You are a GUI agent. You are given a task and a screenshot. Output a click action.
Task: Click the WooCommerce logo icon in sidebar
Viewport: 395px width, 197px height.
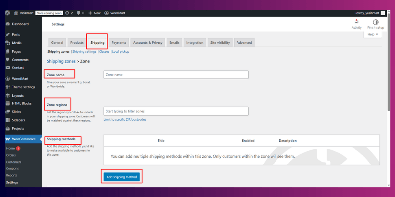tap(8, 139)
